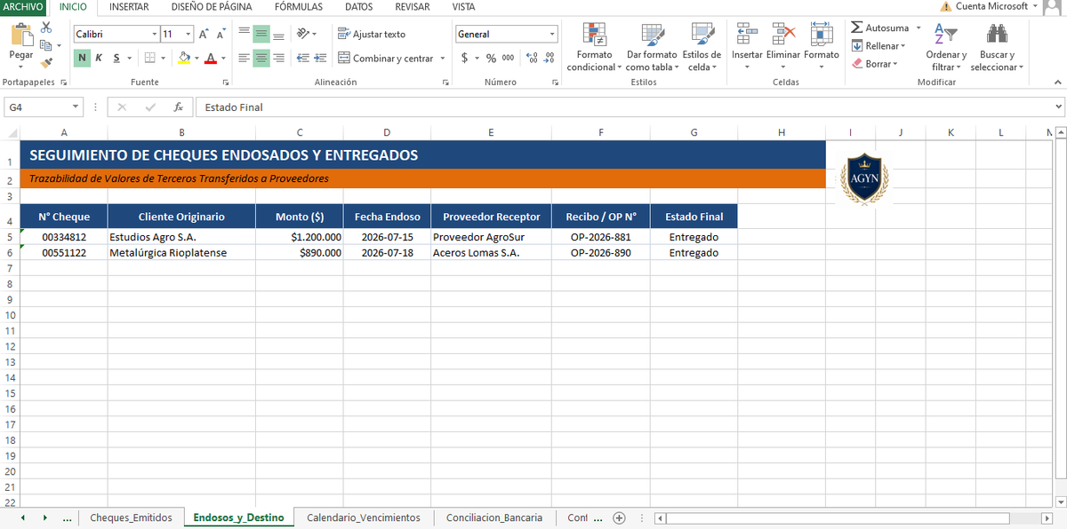The image size is (1067, 529).
Task: Open the Cheques_Emitidos sheet tab
Action: (x=132, y=517)
